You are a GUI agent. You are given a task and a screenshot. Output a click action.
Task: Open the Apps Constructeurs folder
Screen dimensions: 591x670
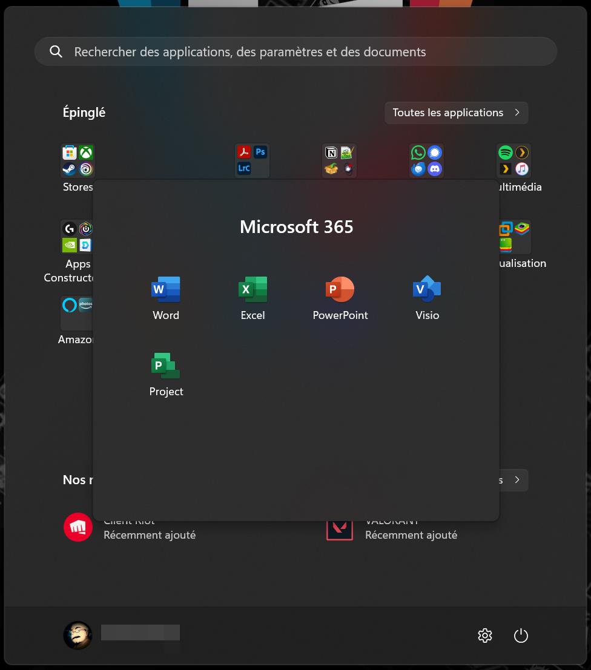pyautogui.click(x=78, y=237)
